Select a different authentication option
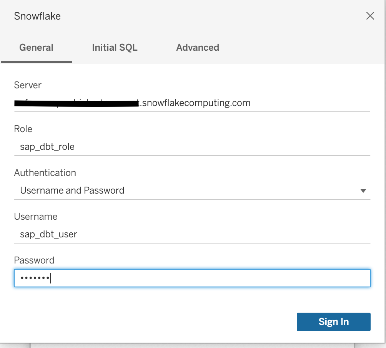This screenshot has width=386, height=348. click(x=363, y=190)
